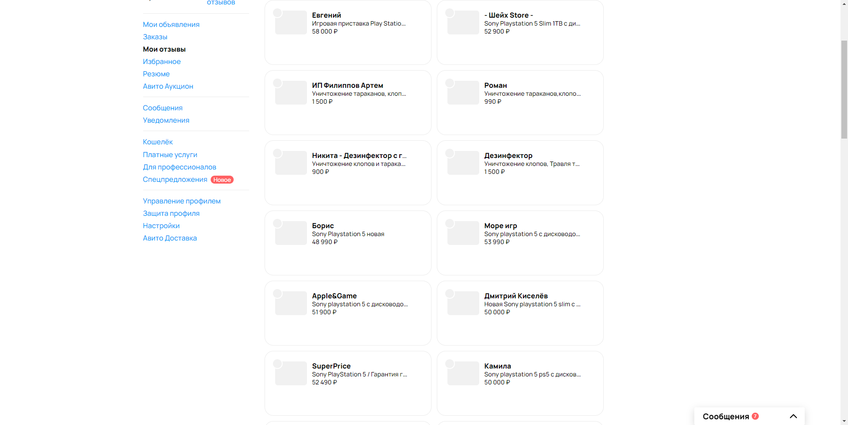Open Для профессионалов link

(179, 167)
